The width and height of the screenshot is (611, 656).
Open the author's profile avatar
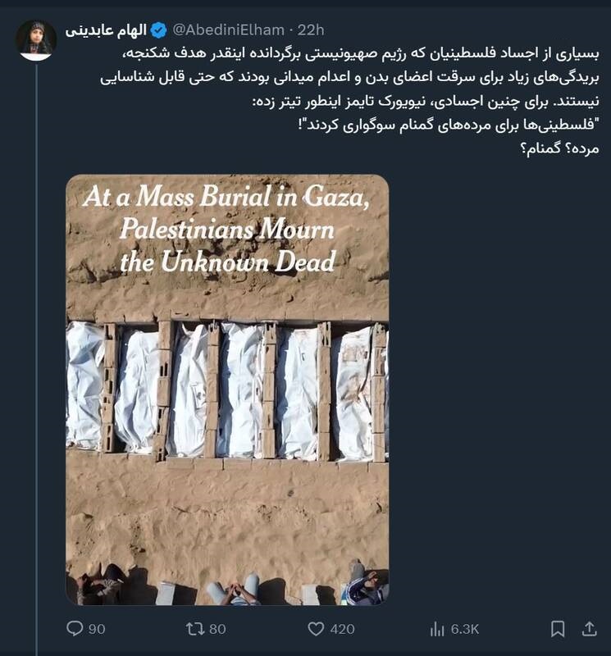(x=36, y=40)
